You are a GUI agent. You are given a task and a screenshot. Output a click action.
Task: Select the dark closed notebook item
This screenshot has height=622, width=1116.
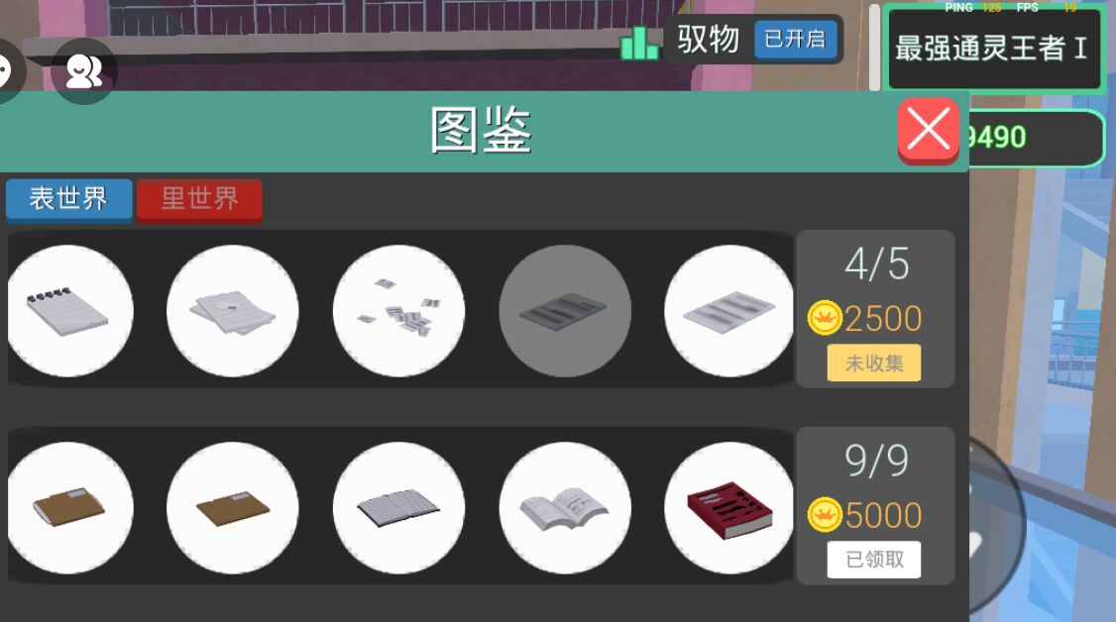pos(398,507)
